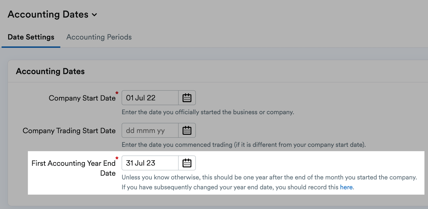The height and width of the screenshot is (209, 428).
Task: Open the First Accounting Year End Date calendar picker
Action: click(x=187, y=163)
